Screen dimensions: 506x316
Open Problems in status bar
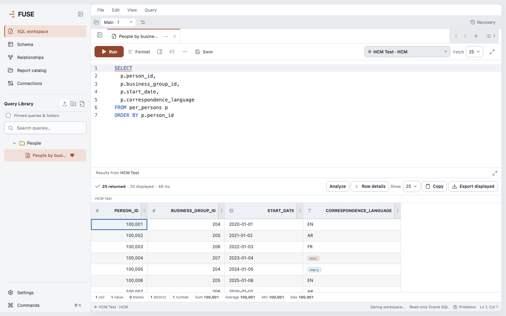[464, 307]
